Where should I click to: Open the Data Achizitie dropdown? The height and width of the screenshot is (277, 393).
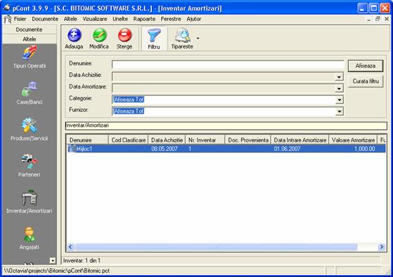[339, 77]
